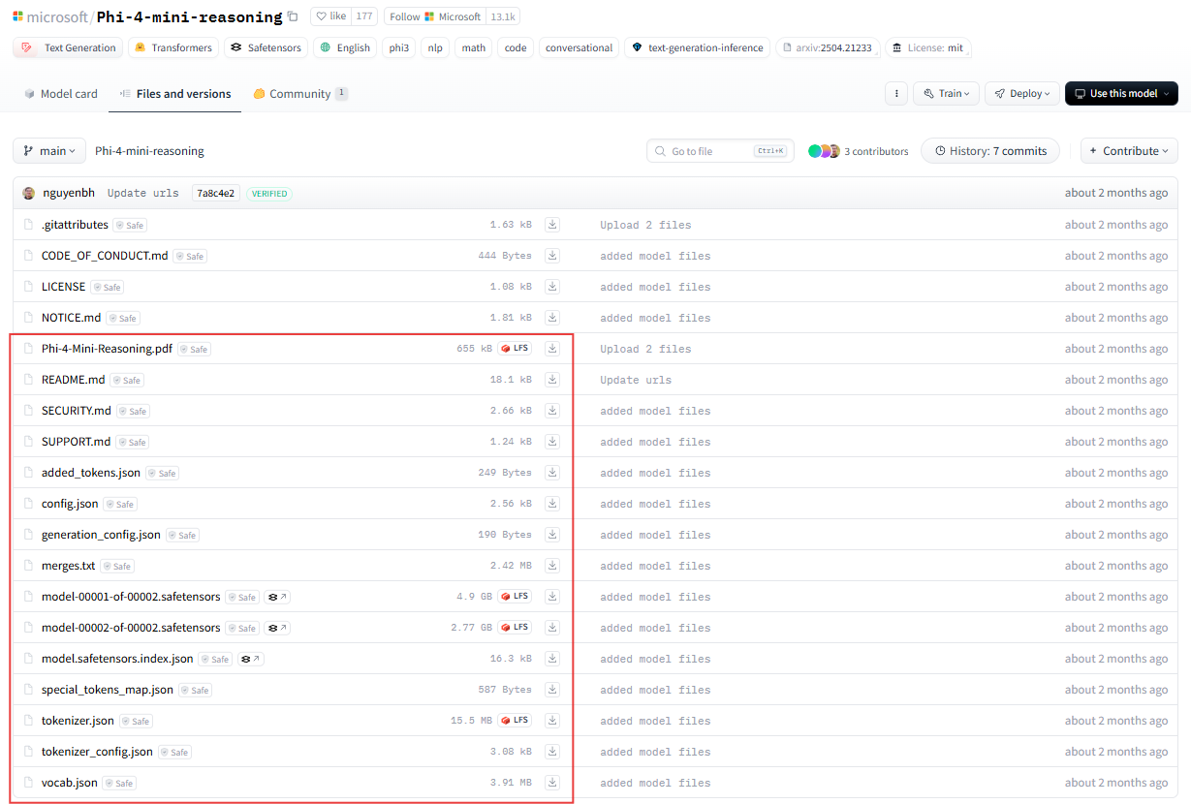Click the contributors avatar group

click(824, 151)
